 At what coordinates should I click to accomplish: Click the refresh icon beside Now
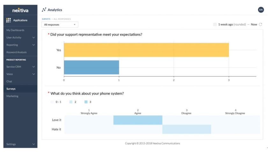click(260, 24)
